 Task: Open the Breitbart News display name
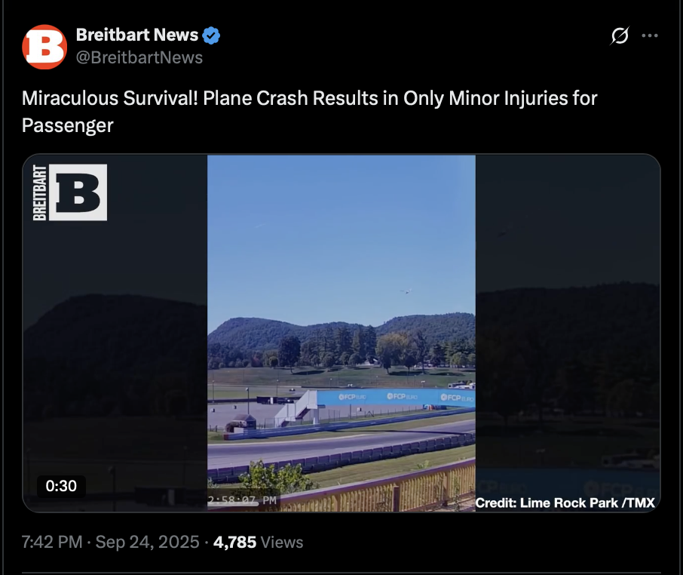[x=136, y=35]
